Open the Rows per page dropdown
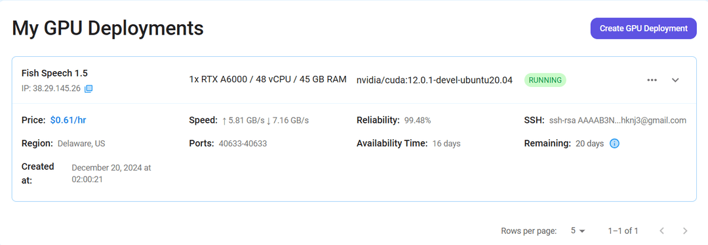 pyautogui.click(x=578, y=231)
